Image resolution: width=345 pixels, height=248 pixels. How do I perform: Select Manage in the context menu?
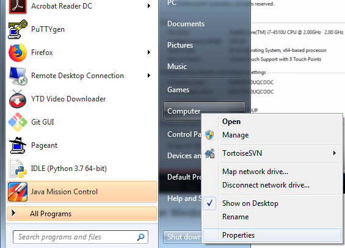point(236,135)
